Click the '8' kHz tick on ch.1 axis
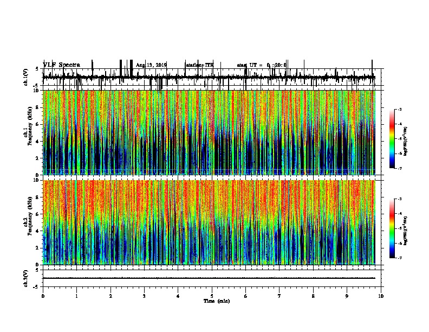The image size is (429, 332). [38, 107]
